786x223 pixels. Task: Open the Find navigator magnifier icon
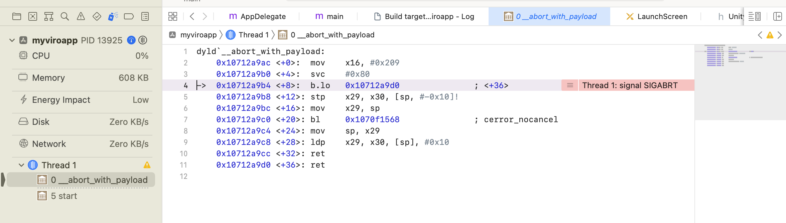[65, 16]
